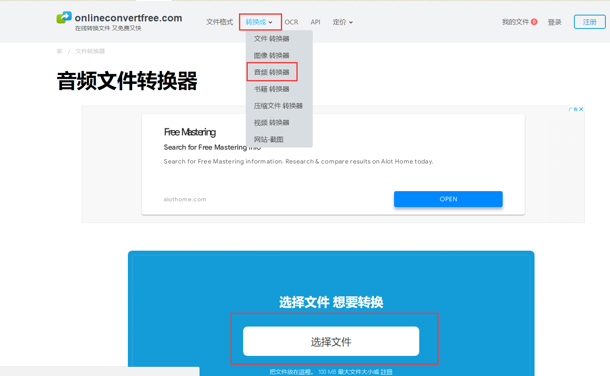Expand the 转换成 dropdown arrow
Screen dimensions: 610x376
270,22
